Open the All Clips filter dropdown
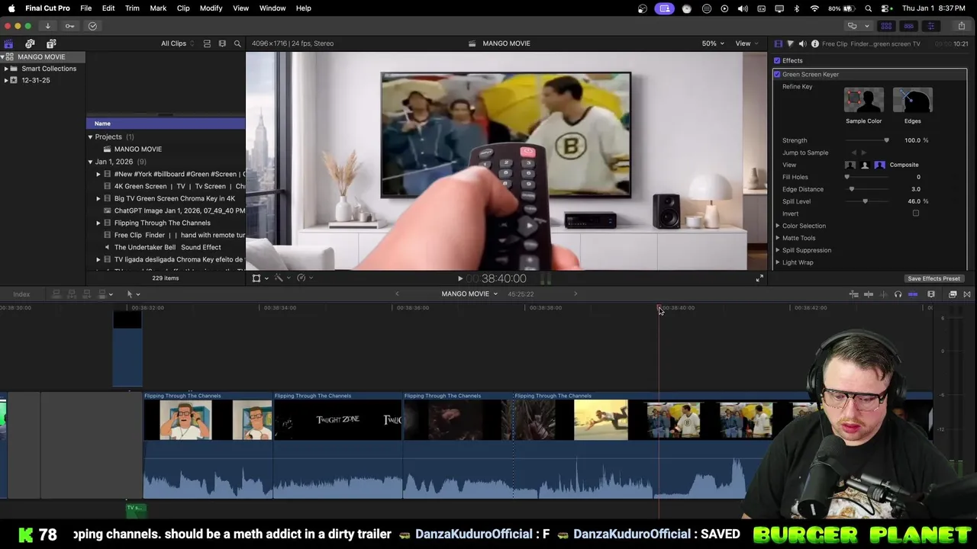This screenshot has width=977, height=549. (x=177, y=43)
